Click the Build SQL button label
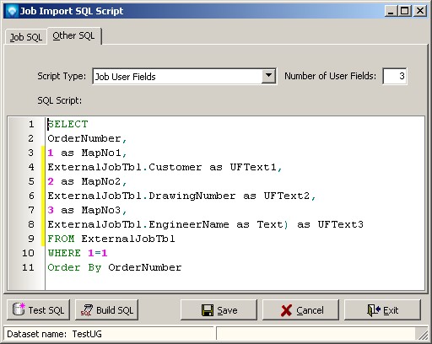This screenshot has width=432, height=344. click(115, 310)
